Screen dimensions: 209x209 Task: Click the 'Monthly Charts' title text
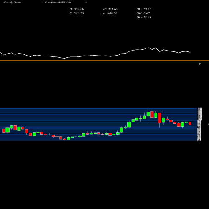click(12, 3)
